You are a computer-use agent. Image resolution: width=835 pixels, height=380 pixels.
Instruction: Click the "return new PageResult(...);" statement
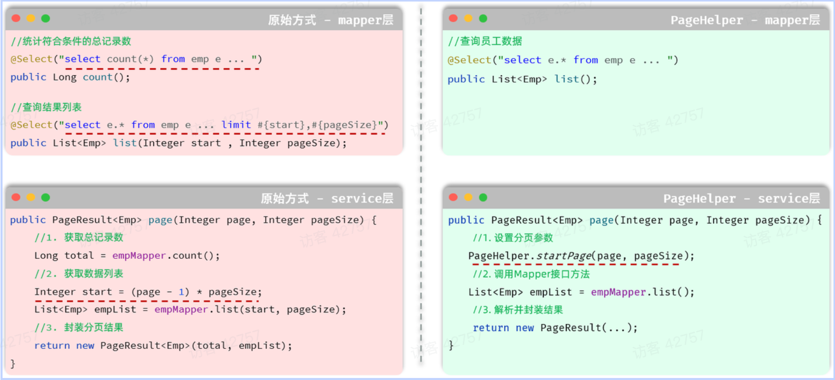tap(555, 328)
